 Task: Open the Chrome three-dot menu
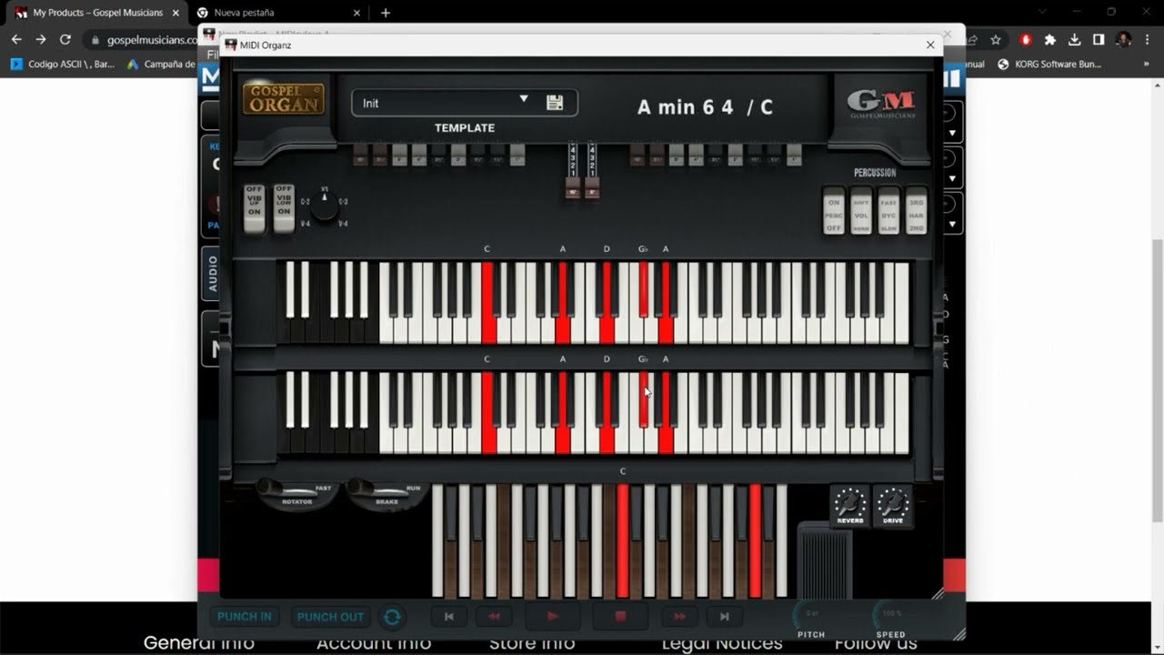[1148, 40]
